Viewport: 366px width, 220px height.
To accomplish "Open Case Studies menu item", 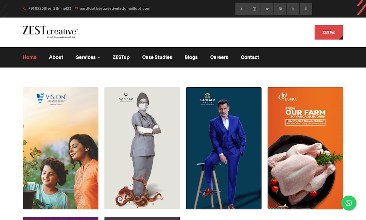I will 157,57.
